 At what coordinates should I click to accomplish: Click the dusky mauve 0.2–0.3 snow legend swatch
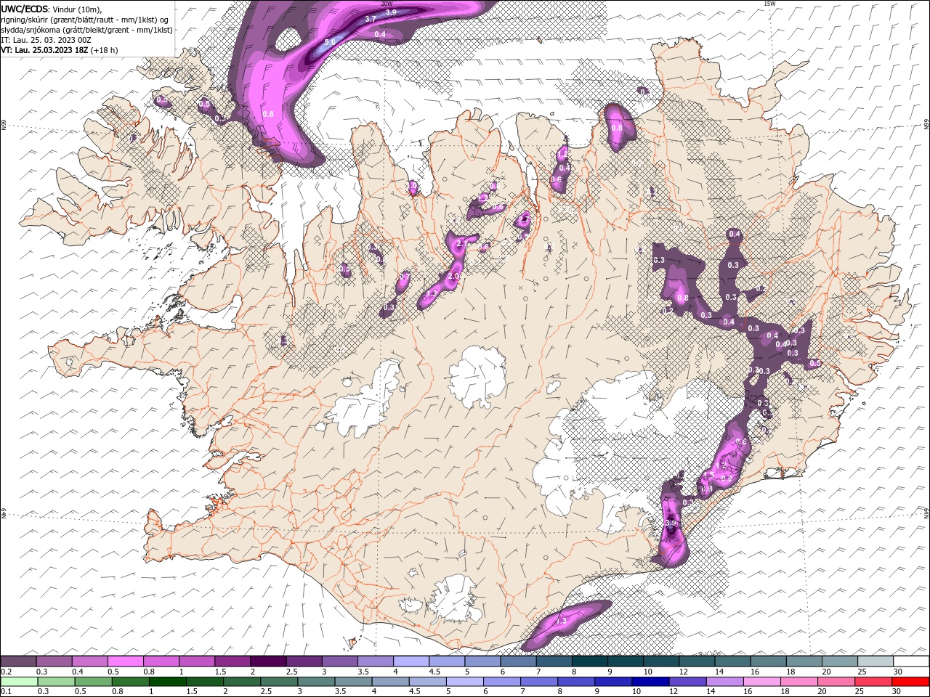(x=19, y=661)
